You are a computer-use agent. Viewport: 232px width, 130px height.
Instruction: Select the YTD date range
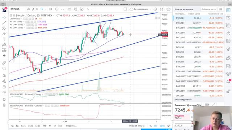click(45, 126)
